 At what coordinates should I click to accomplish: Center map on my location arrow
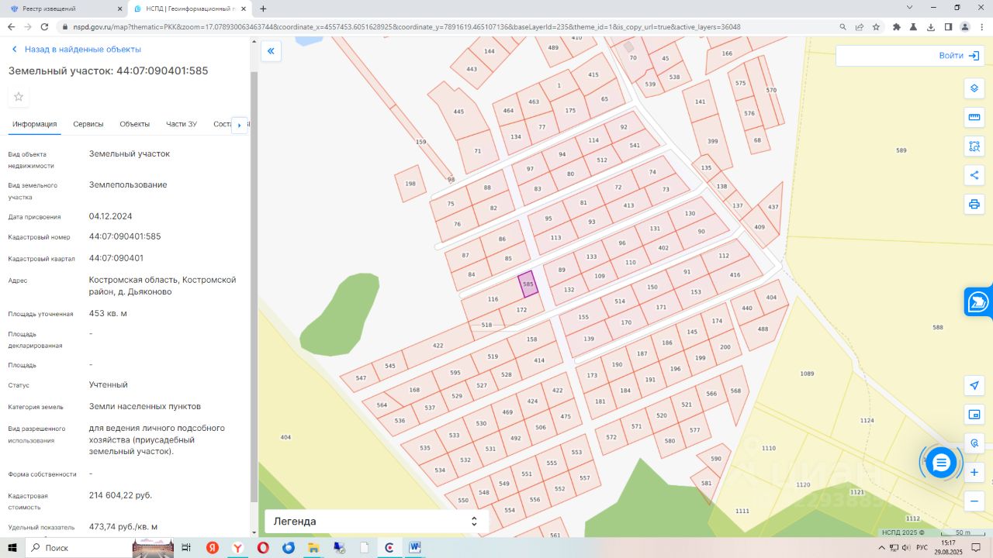click(x=974, y=385)
